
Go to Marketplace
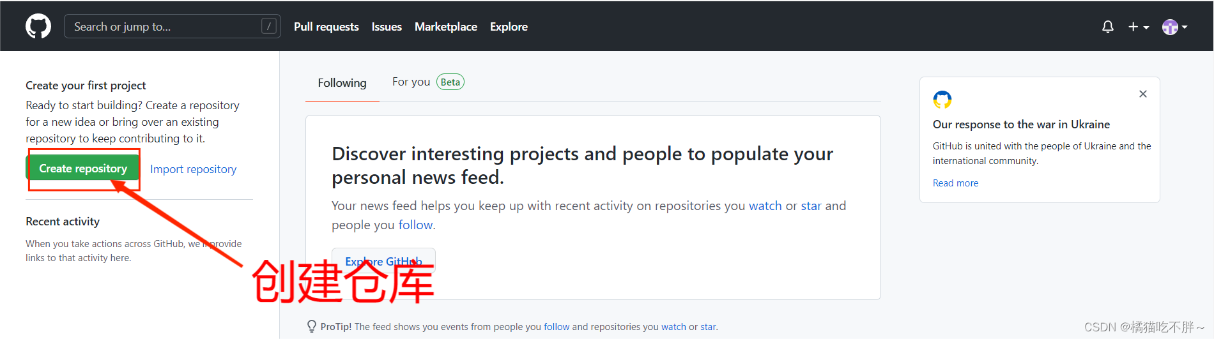point(446,27)
